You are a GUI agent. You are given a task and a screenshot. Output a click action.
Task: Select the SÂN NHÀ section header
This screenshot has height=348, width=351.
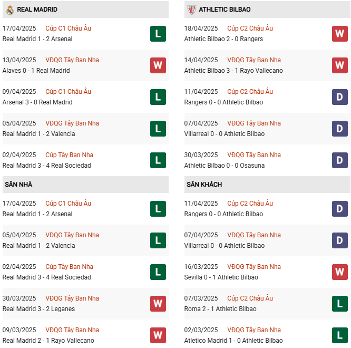18,185
